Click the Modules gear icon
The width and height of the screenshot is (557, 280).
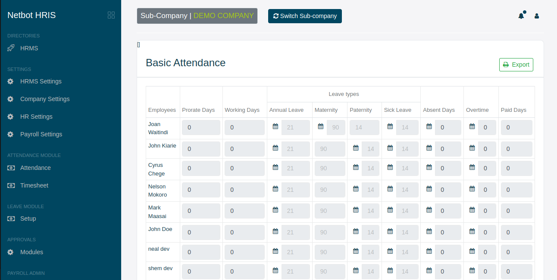click(x=10, y=252)
